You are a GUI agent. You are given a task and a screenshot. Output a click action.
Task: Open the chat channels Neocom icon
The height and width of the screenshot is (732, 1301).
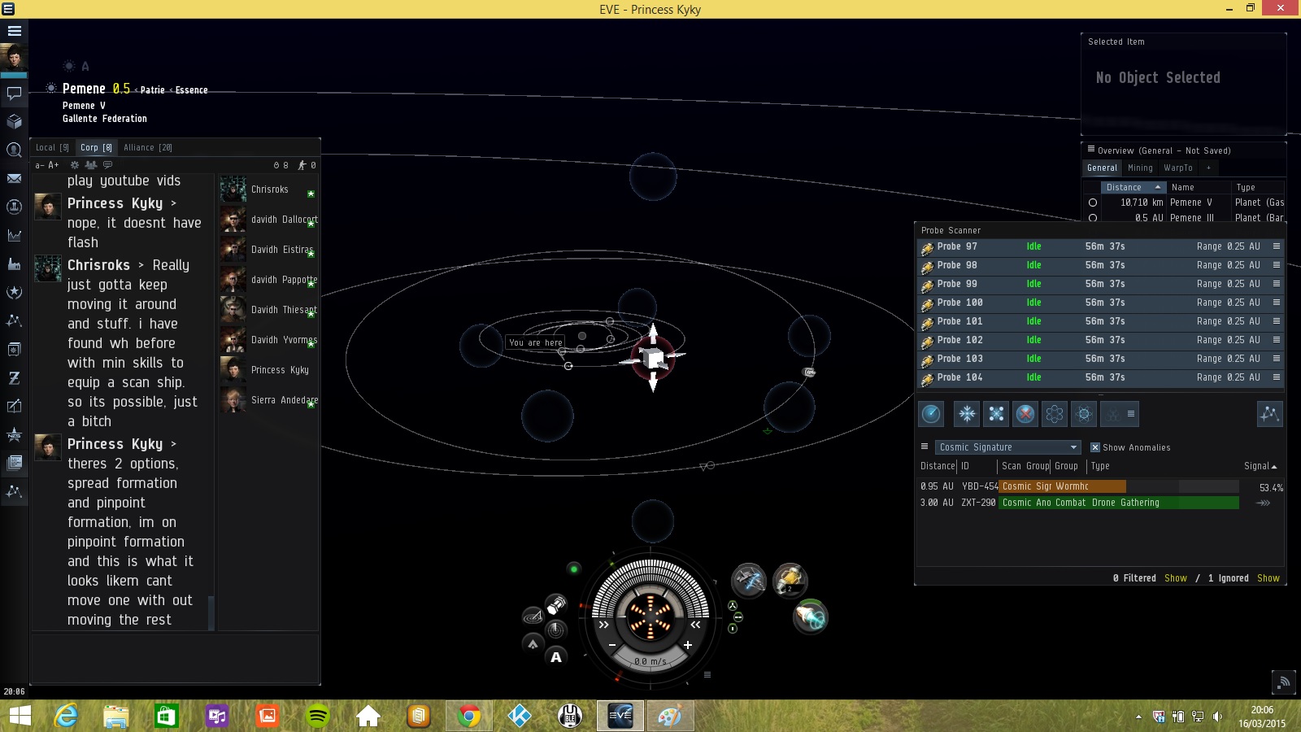tap(14, 94)
